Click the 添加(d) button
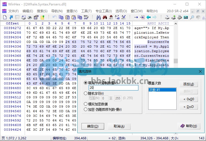Viewport: 206px width, 141px height. 189,84
